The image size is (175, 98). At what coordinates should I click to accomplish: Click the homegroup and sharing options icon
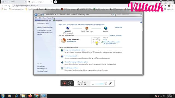tap(62, 62)
